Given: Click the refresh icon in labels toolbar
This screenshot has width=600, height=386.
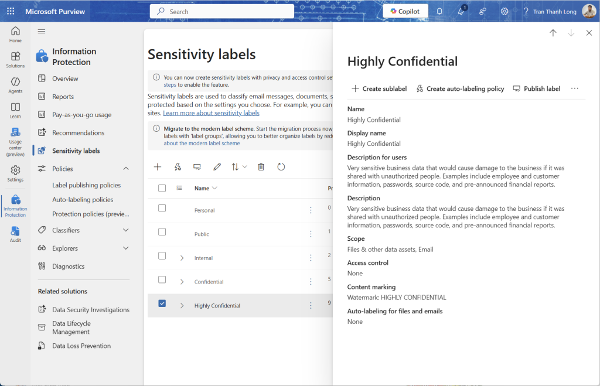Looking at the screenshot, I should tap(281, 167).
